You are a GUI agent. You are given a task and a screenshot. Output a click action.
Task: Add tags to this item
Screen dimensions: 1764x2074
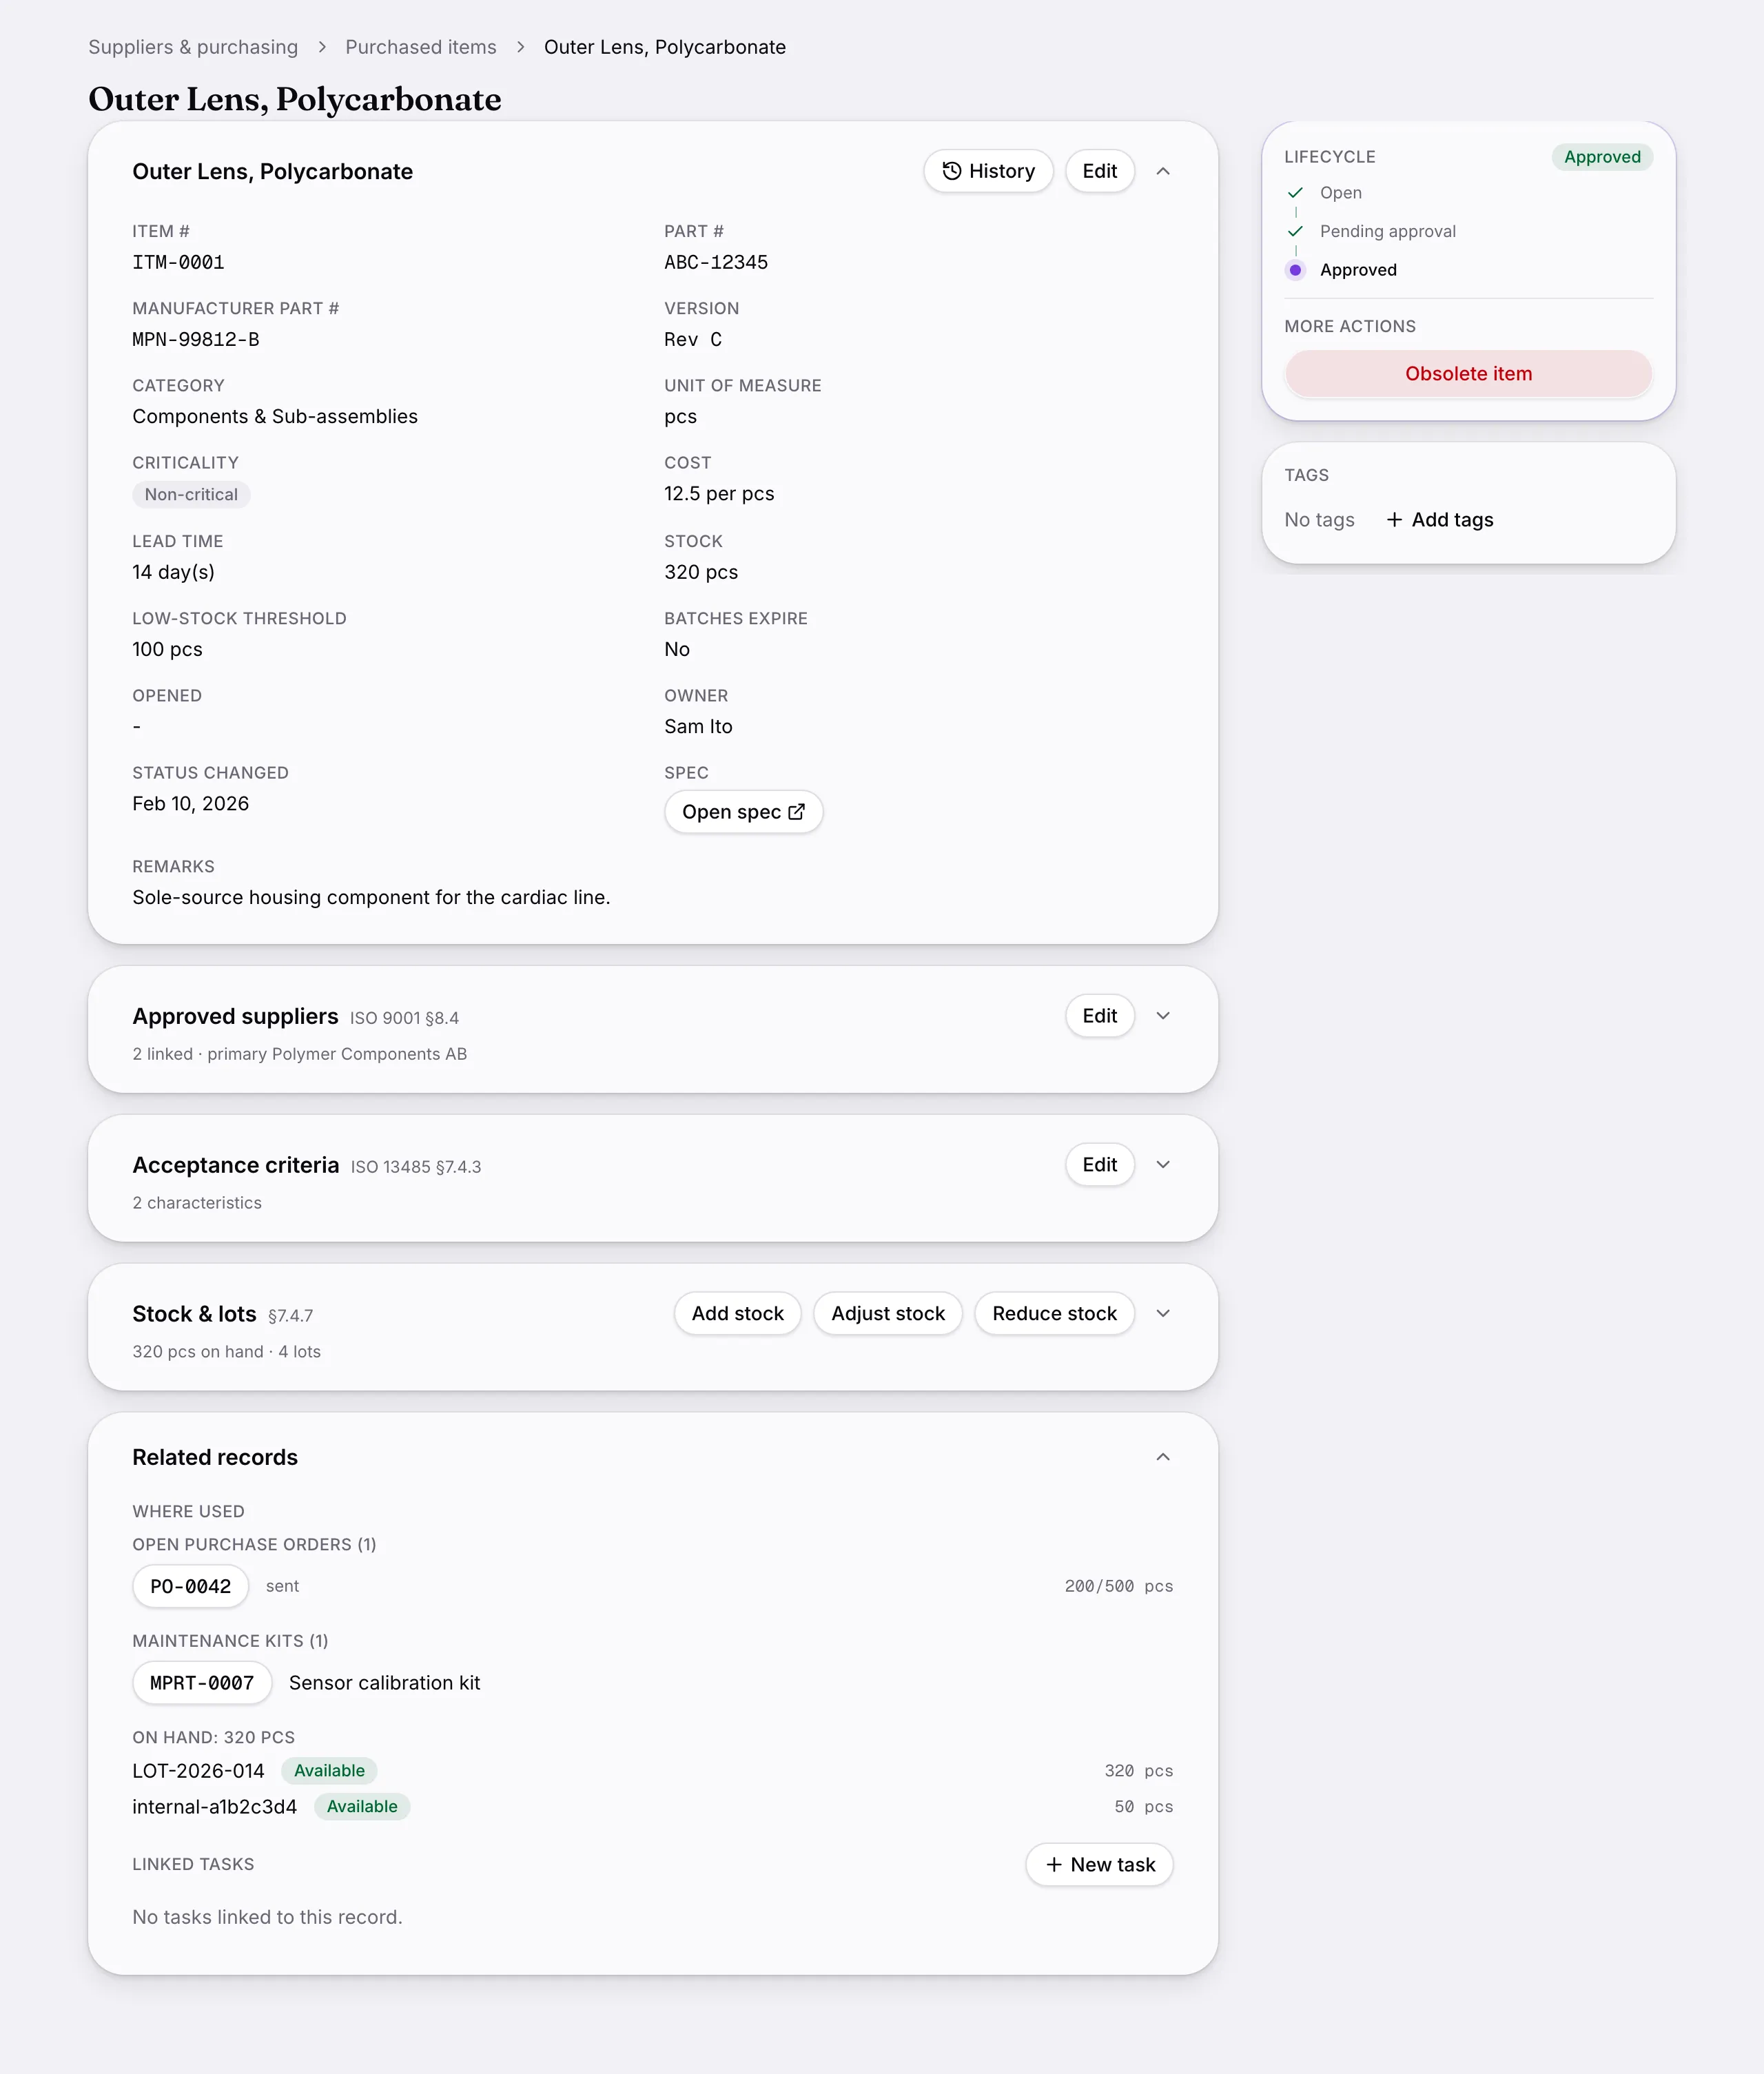1440,520
